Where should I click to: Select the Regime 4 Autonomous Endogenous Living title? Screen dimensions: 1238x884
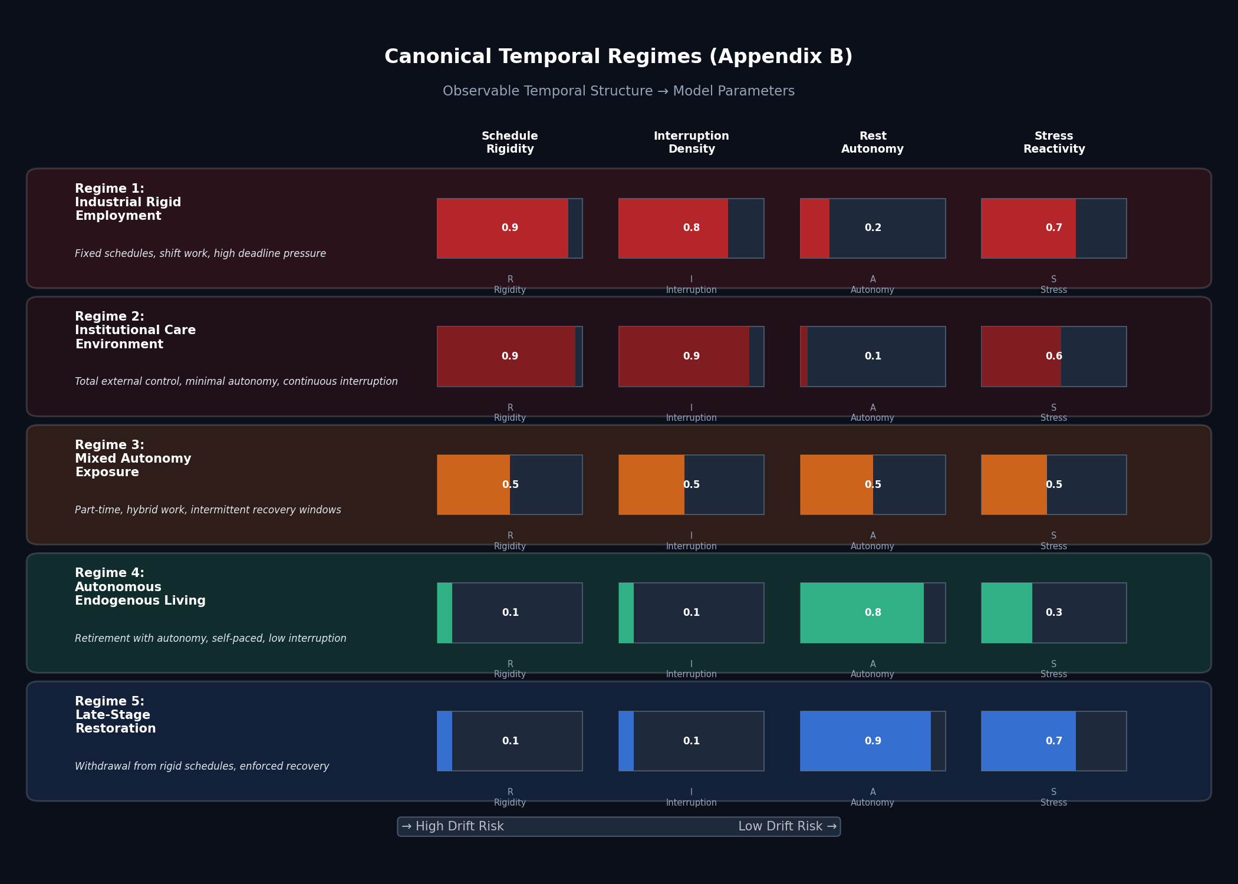pyautogui.click(x=140, y=587)
